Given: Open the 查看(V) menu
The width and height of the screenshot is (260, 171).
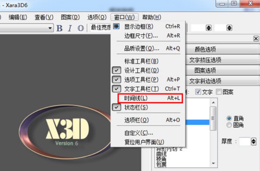Looking at the screenshot, I should [x=44, y=17].
